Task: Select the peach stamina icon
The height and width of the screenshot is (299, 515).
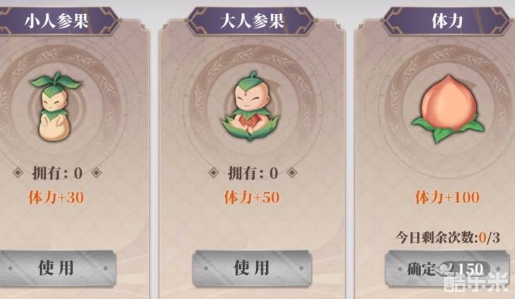Action: point(447,109)
